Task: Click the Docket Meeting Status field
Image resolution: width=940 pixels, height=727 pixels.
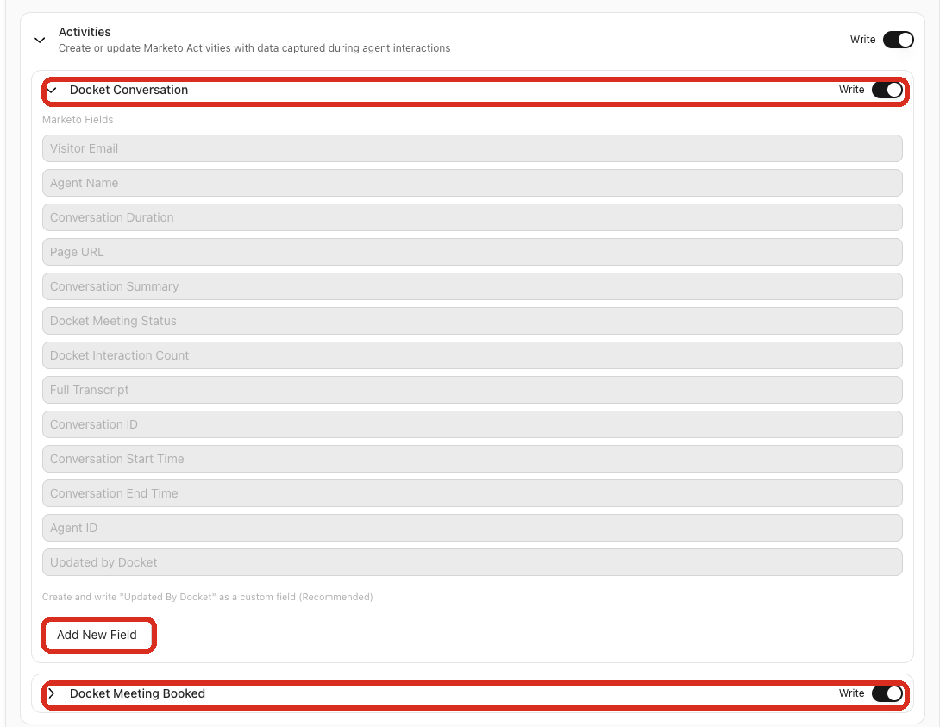Action: tap(473, 321)
